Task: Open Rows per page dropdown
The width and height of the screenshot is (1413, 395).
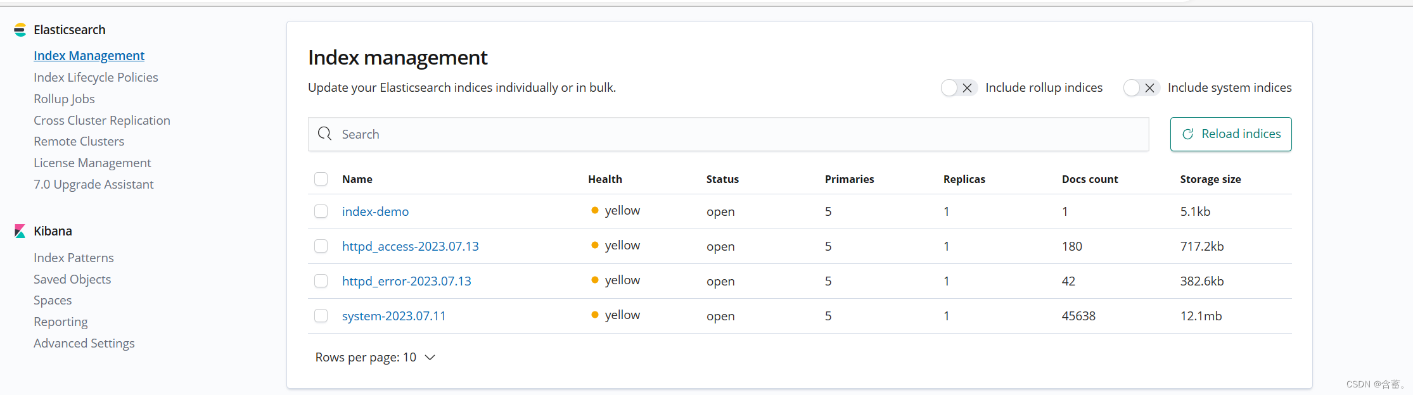Action: (x=375, y=358)
